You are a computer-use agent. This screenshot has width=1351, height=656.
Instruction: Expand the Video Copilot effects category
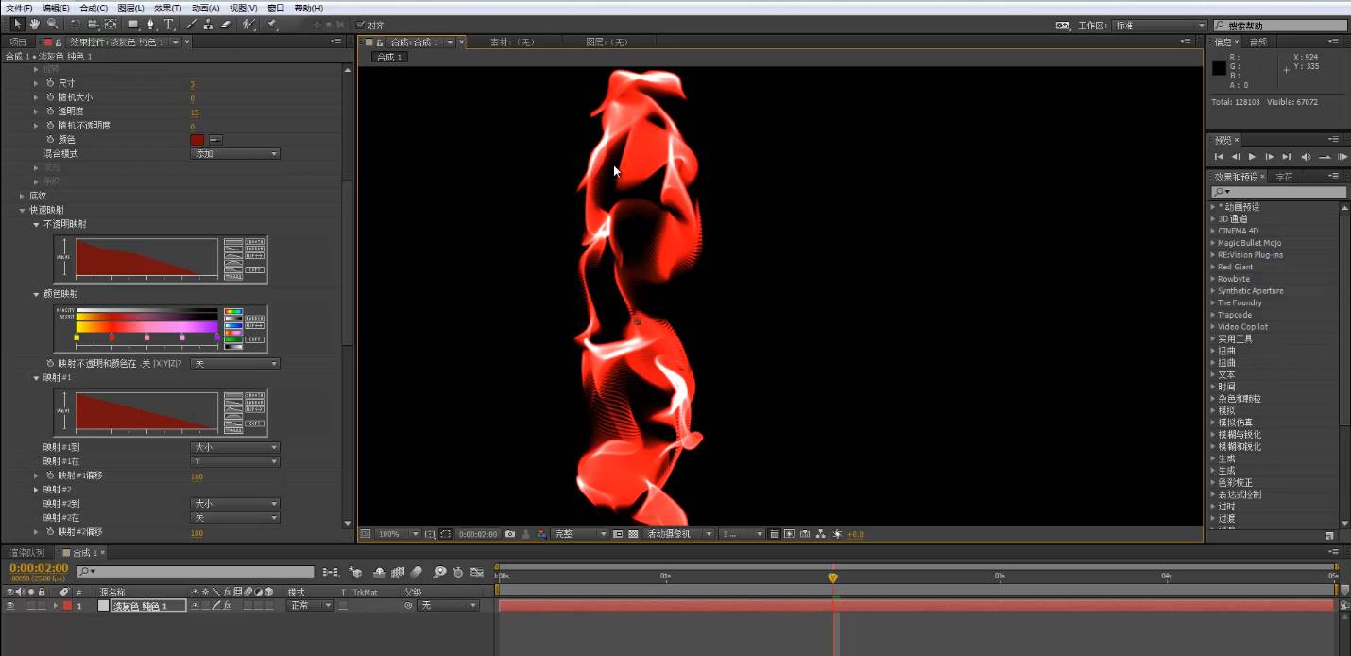(1213, 327)
